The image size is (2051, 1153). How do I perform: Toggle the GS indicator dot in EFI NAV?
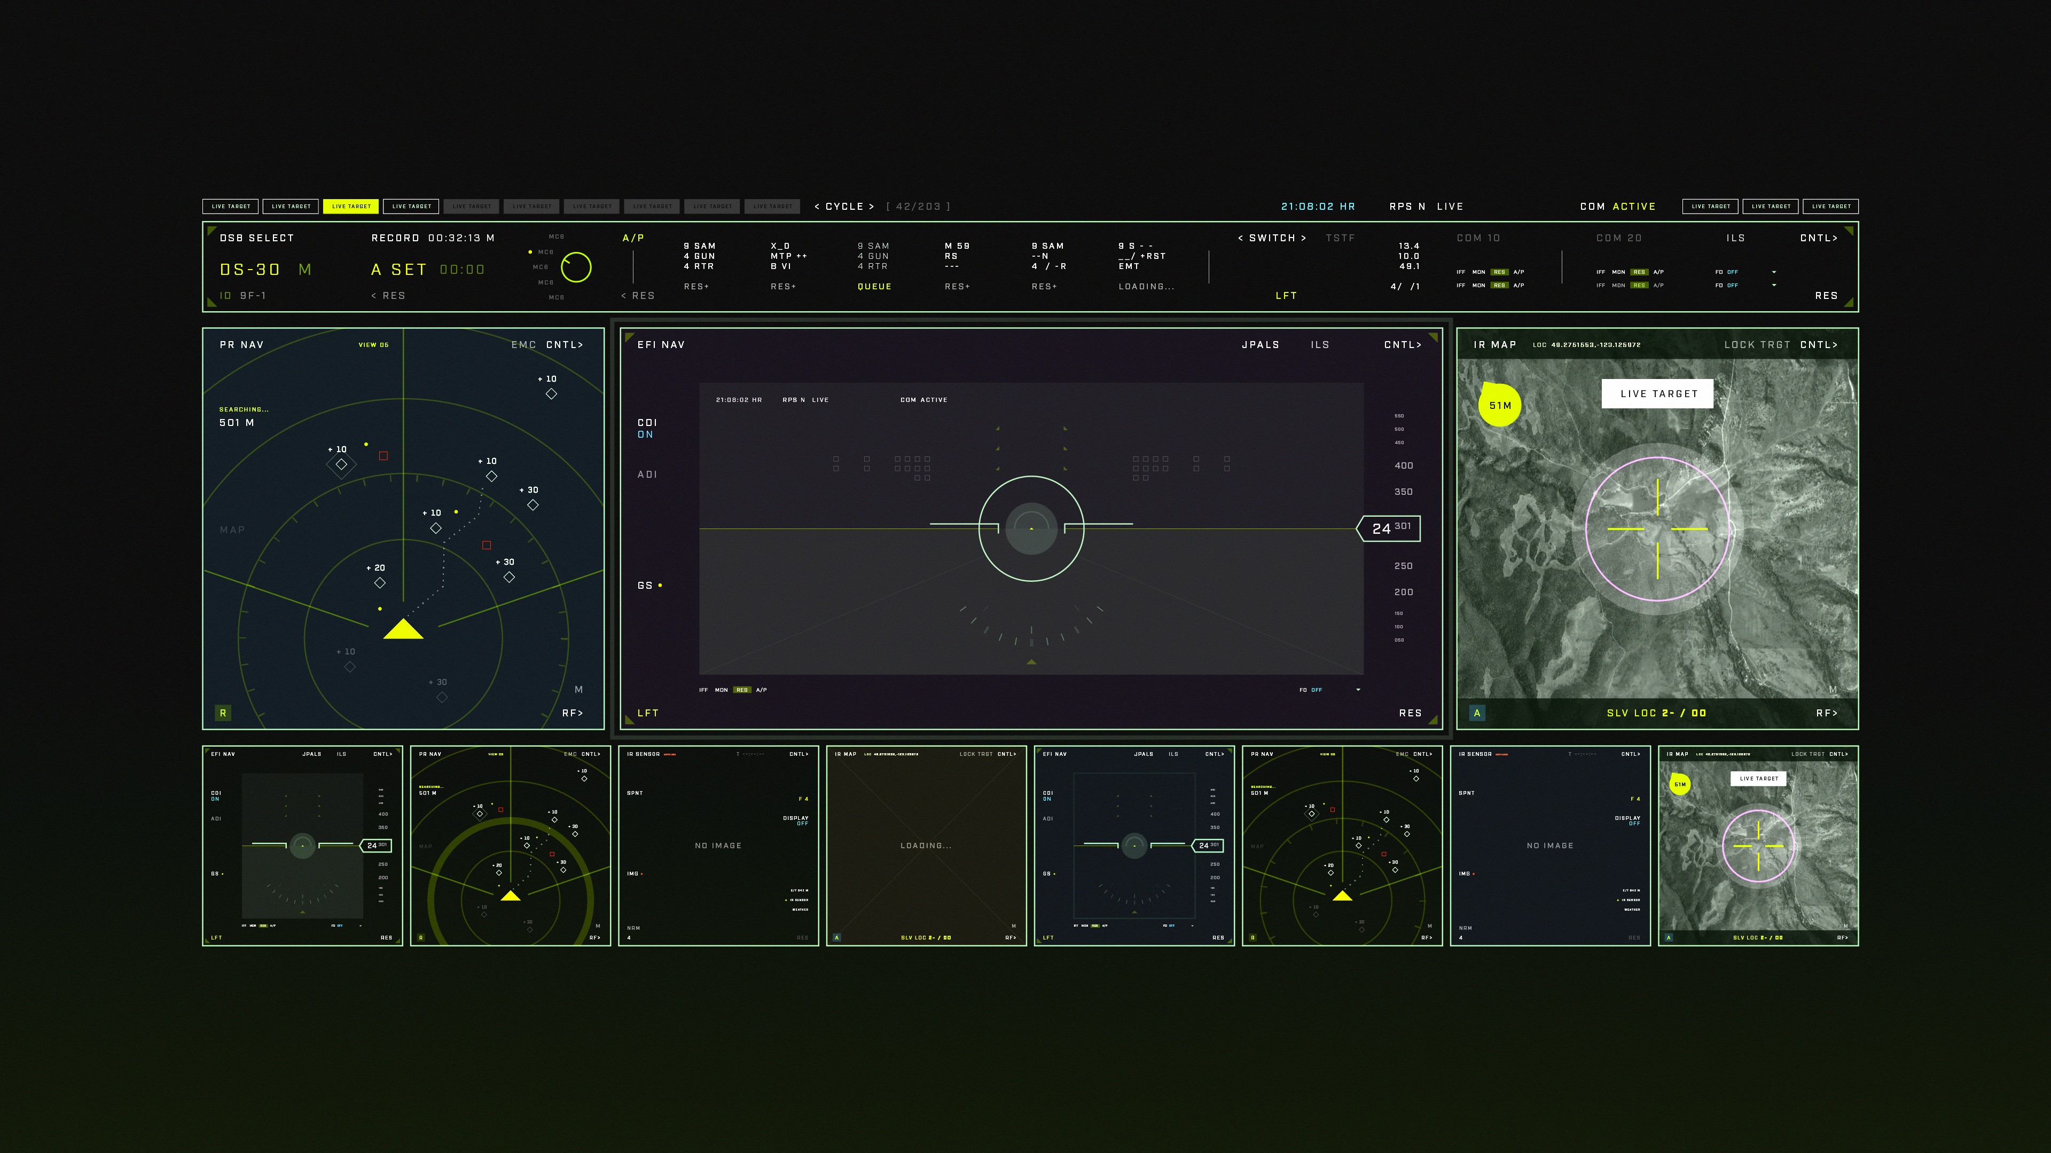(x=660, y=586)
